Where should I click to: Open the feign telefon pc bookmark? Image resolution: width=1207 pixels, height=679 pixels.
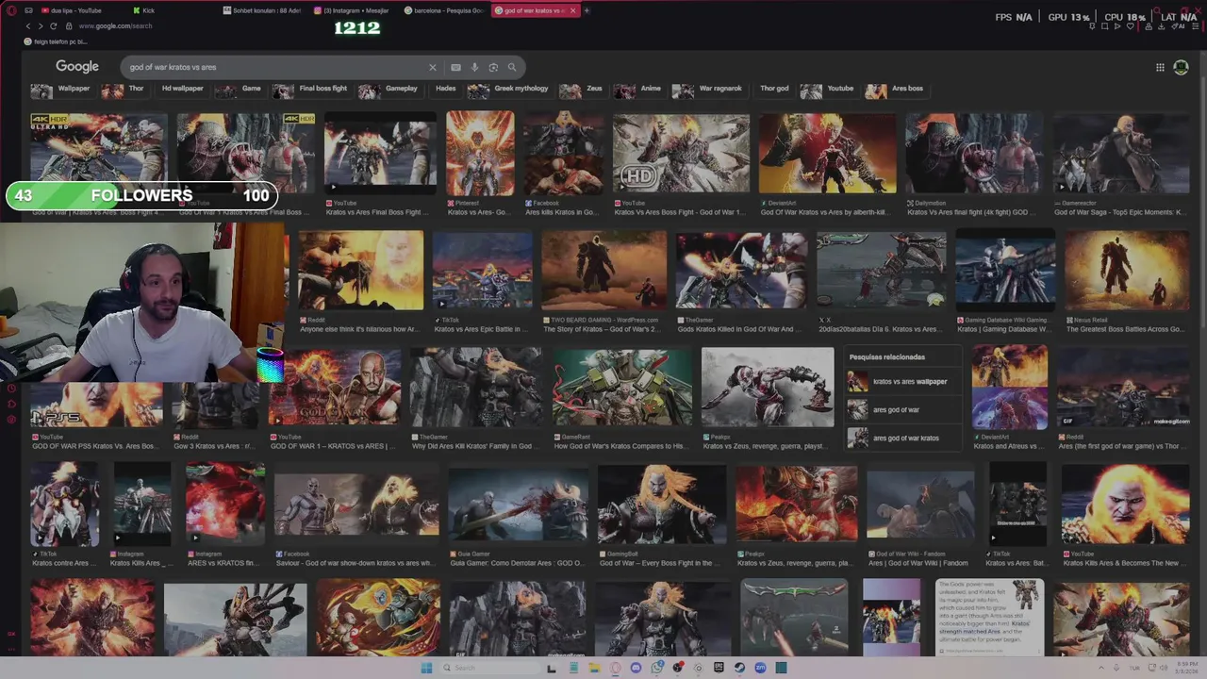click(x=57, y=41)
